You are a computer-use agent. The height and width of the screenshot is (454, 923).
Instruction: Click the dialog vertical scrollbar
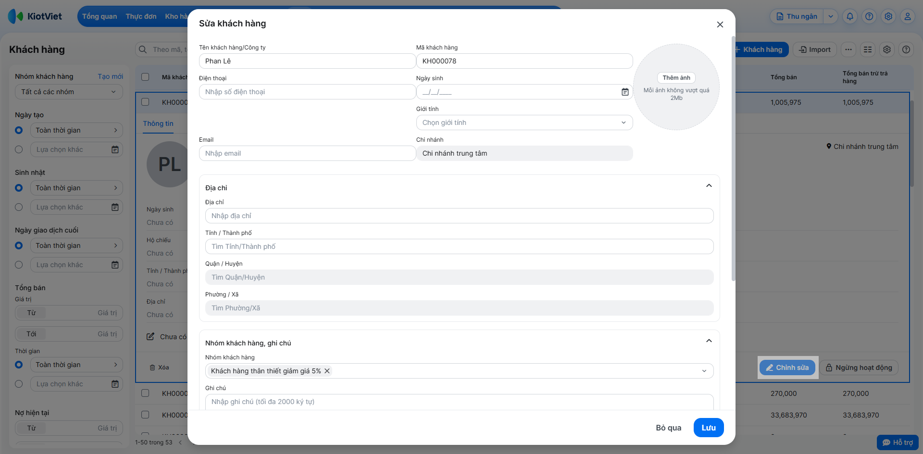[x=733, y=159]
